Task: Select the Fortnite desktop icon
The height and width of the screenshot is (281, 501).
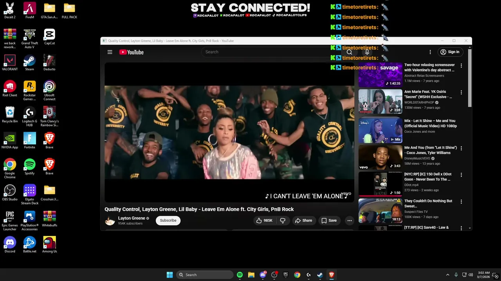Action: pos(30,140)
